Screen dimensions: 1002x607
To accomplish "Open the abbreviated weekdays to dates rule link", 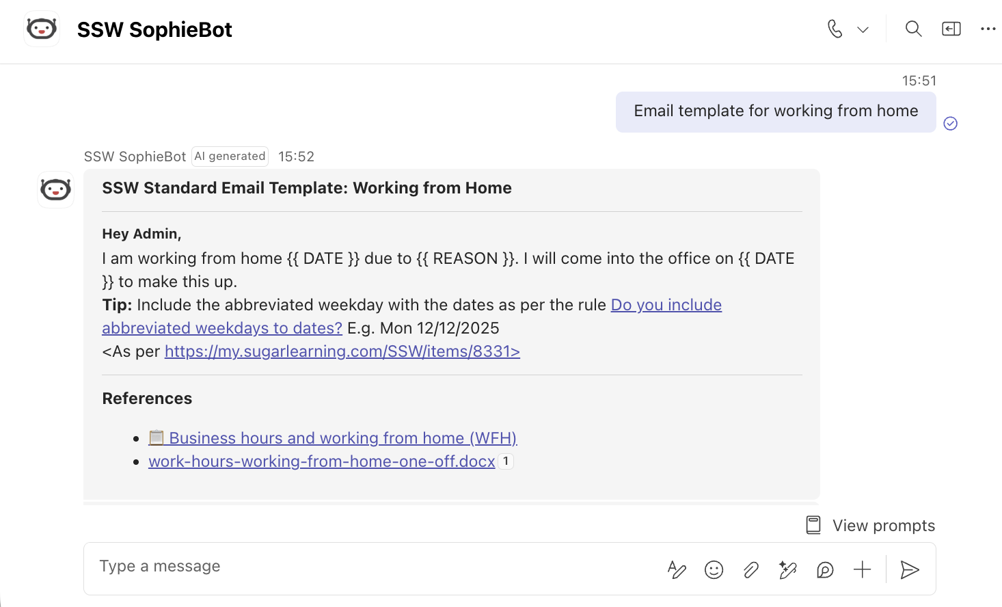I will [411, 316].
